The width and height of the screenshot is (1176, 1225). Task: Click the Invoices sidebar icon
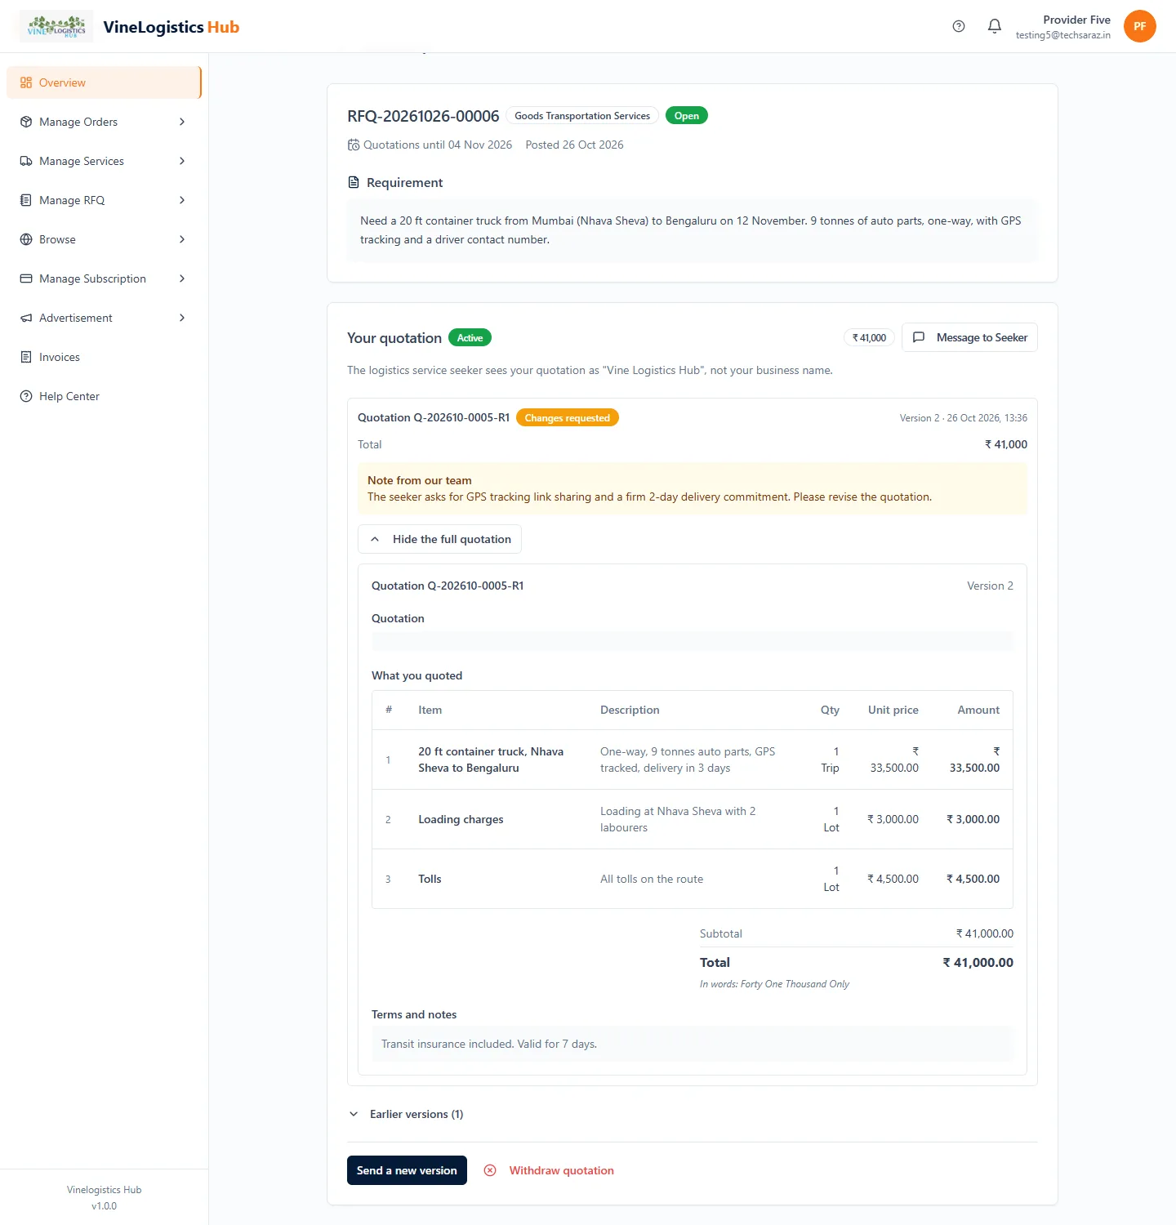tap(26, 357)
